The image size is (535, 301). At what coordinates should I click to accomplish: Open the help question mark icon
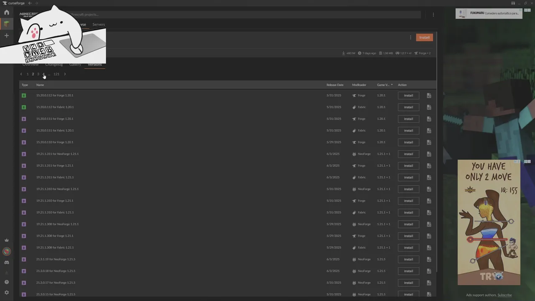click(x=6, y=282)
